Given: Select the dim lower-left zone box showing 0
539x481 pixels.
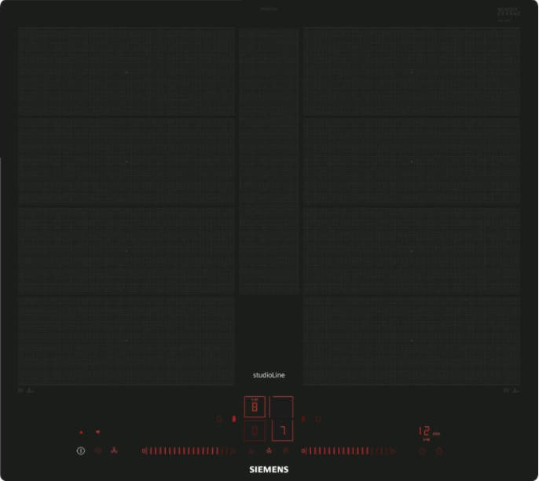Looking at the screenshot, I should (x=255, y=431).
